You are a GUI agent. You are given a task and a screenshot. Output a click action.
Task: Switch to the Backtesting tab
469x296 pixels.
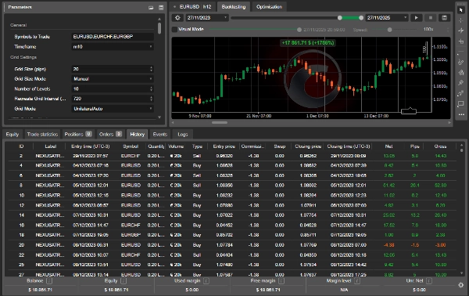pos(234,6)
